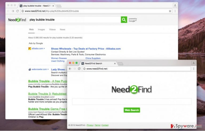Close the 'Need2Find Search' tab
The height and width of the screenshot is (131, 205).
click(115, 64)
